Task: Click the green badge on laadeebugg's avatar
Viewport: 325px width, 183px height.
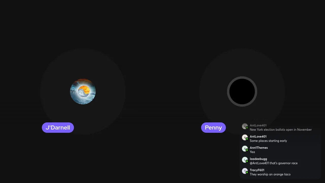Action: coord(247,161)
